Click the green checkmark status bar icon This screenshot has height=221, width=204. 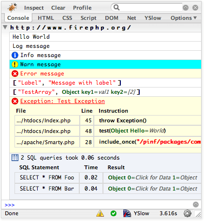(x=114, y=213)
